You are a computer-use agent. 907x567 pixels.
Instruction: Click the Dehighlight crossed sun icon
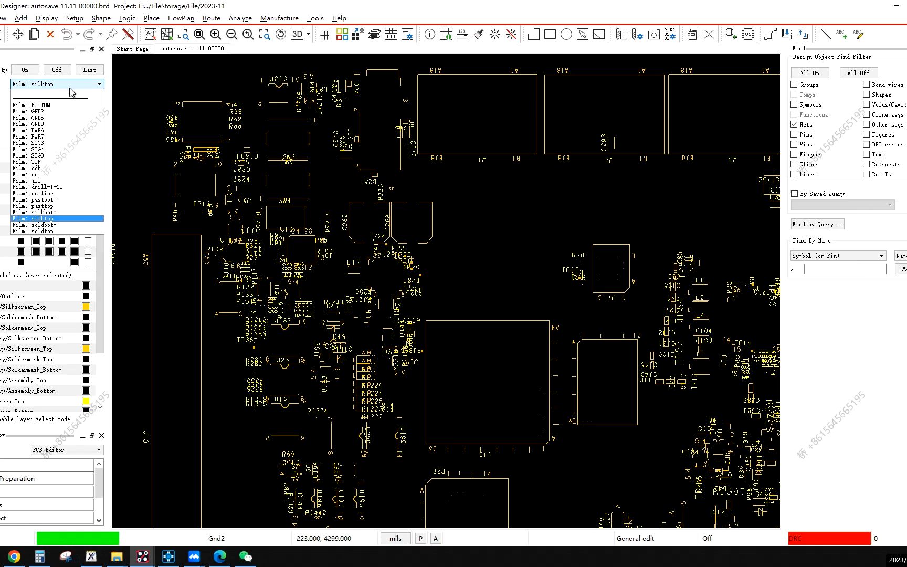pyautogui.click(x=511, y=35)
